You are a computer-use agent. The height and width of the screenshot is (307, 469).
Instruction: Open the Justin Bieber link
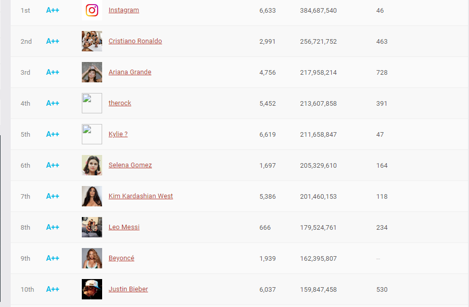coord(128,289)
